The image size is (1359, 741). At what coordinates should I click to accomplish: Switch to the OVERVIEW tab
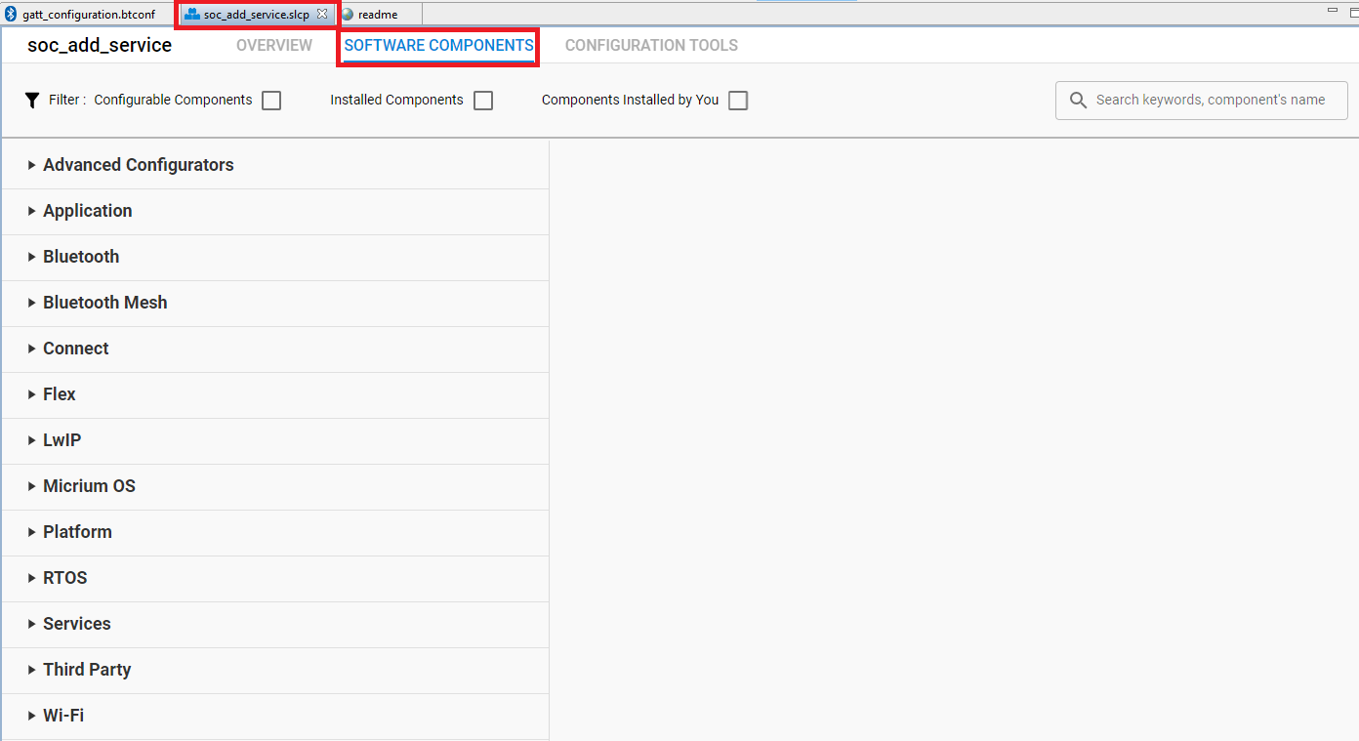(274, 45)
